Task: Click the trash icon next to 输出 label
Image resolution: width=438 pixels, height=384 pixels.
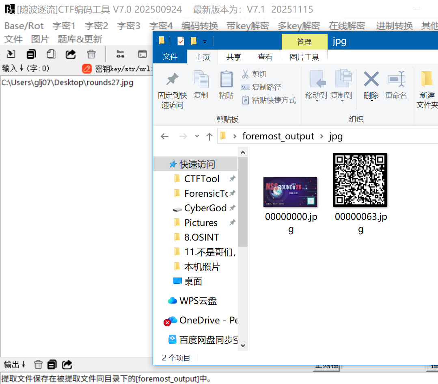Action: pos(38,364)
